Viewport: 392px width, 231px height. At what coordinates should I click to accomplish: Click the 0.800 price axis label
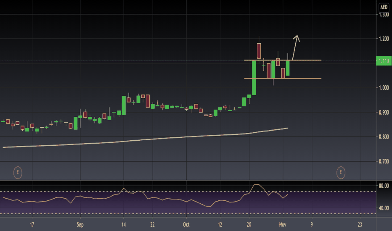tap(384, 136)
